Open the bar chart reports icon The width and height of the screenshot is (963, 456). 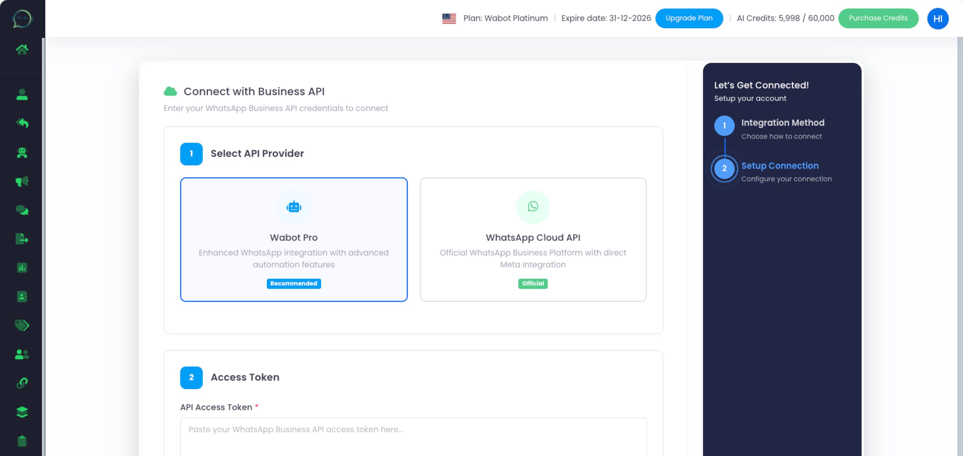[x=22, y=268]
